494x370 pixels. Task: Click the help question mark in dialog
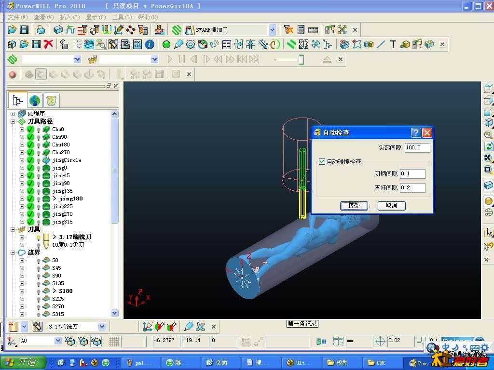click(x=416, y=133)
